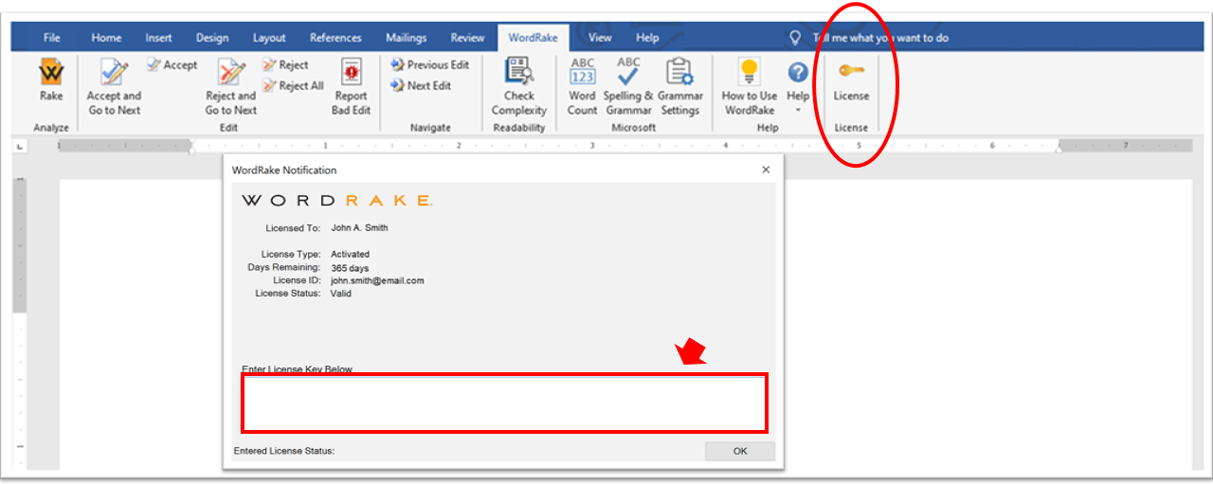Run Spelling & Grammar check

[x=628, y=87]
